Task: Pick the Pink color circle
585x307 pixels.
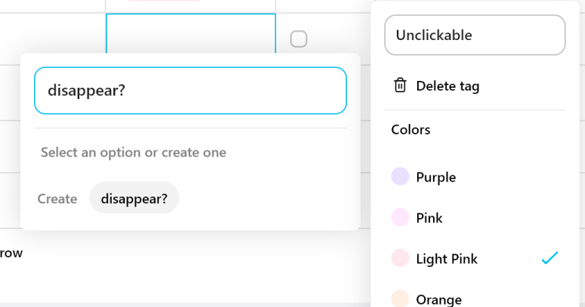Action: click(401, 218)
